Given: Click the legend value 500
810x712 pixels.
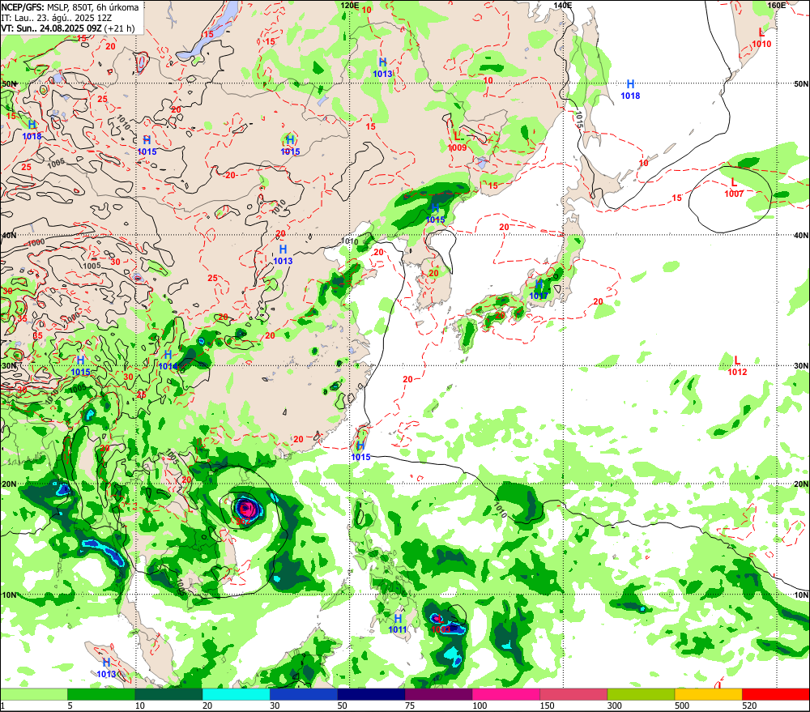Looking at the screenshot, I should pyautogui.click(x=682, y=706).
